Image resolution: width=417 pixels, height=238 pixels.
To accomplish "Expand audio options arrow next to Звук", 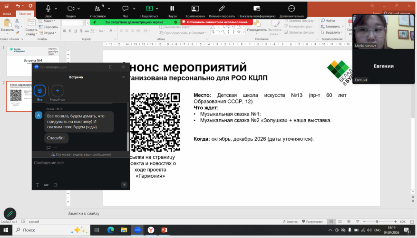I will [56, 9].
